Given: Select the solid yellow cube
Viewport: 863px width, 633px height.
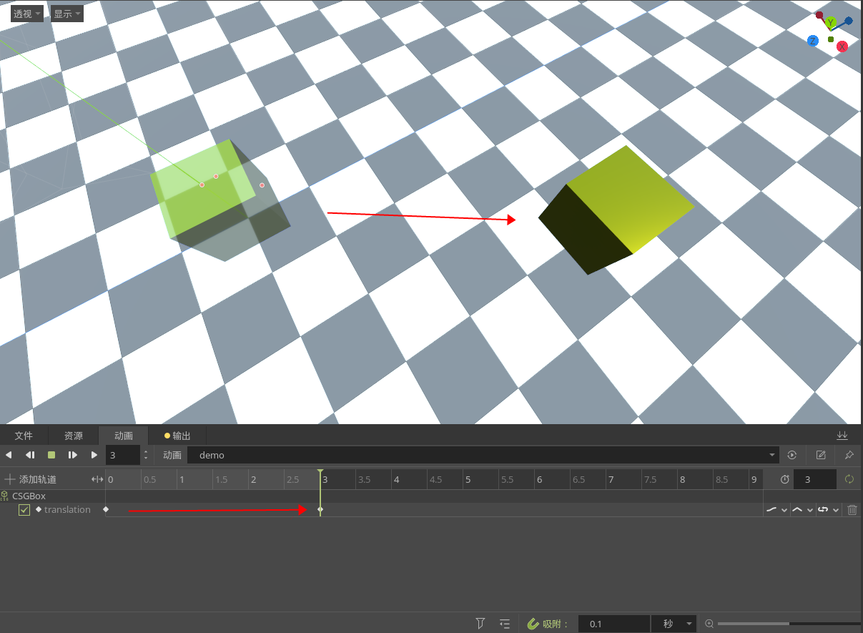Looking at the screenshot, I should pyautogui.click(x=616, y=210).
